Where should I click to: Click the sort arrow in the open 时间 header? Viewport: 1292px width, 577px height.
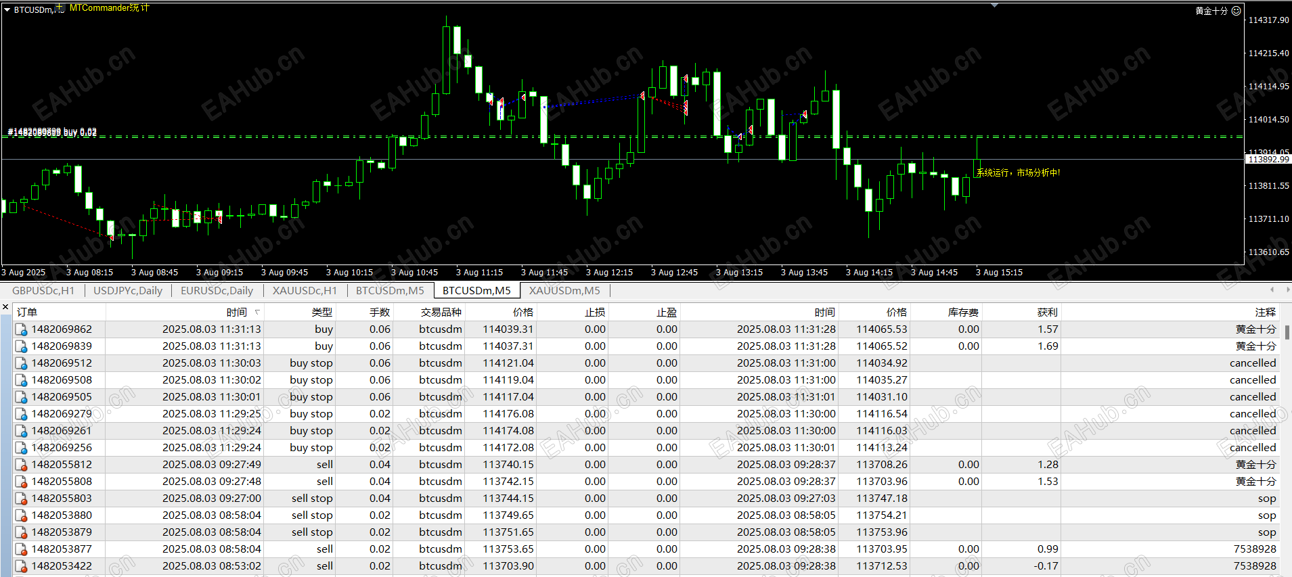(x=257, y=312)
